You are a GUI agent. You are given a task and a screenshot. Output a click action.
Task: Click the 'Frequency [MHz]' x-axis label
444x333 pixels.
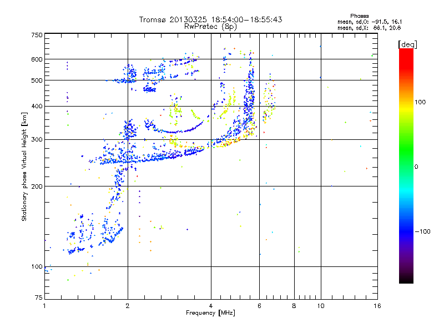(x=210, y=313)
